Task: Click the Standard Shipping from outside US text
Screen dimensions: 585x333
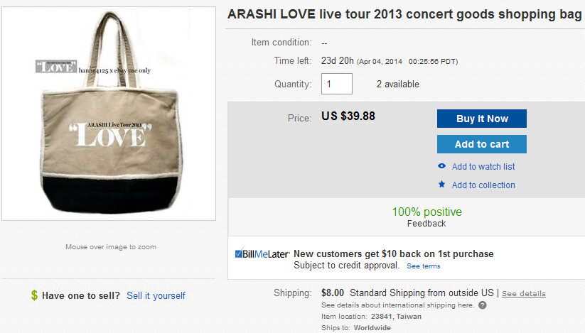Action: click(424, 293)
